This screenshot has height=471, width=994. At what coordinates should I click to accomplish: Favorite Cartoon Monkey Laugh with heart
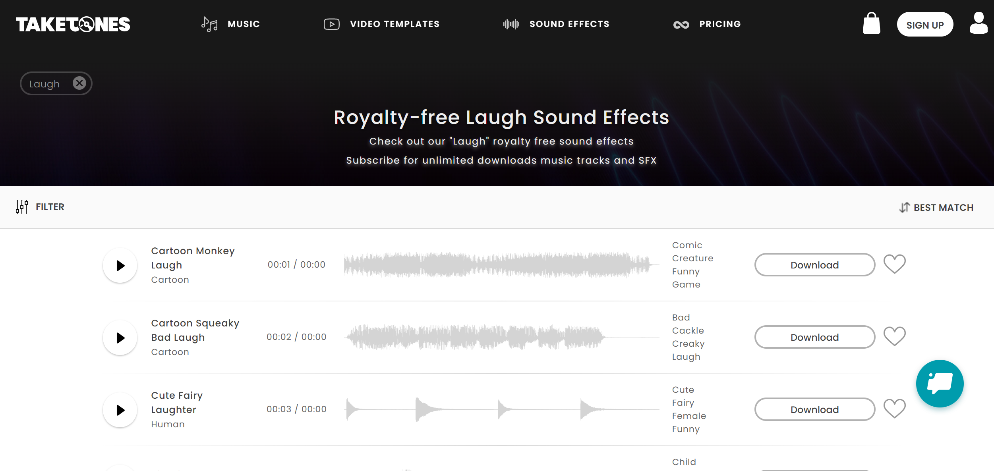(x=894, y=264)
